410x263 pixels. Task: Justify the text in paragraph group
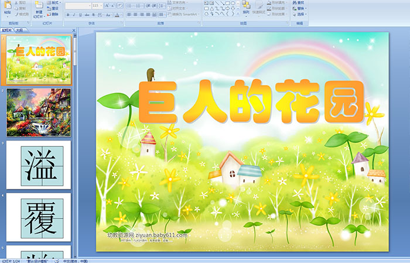coord(148,15)
